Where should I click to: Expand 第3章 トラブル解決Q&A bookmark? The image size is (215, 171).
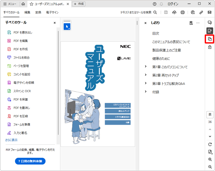click(146, 83)
